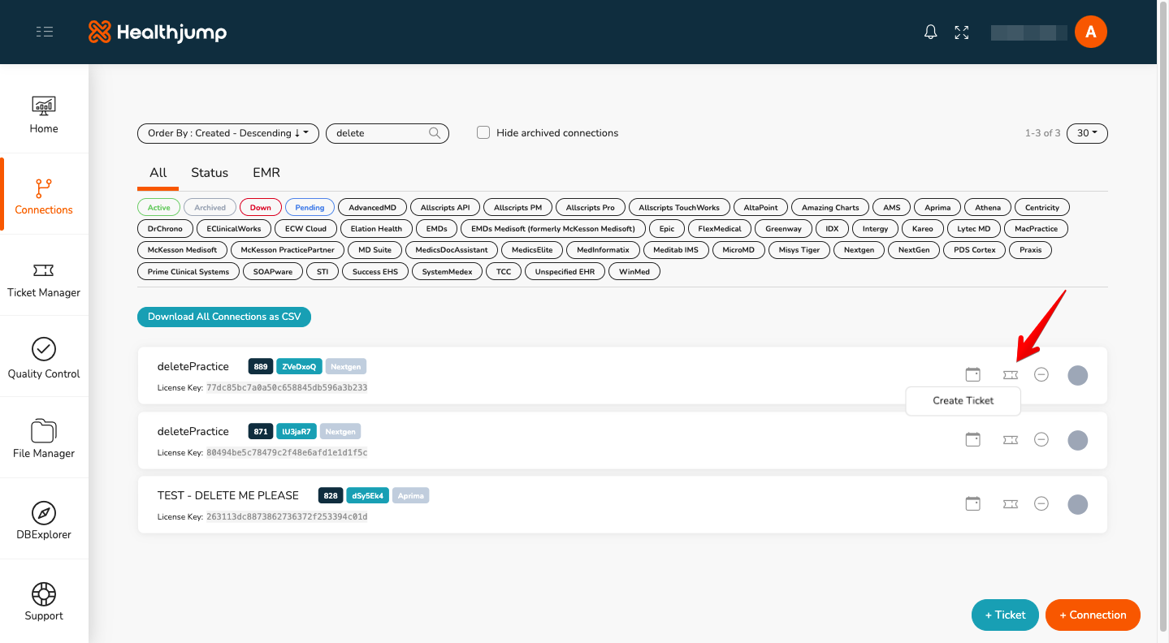Screen dimensions: 1169x643
Task: Open DBExplorer compass icon in sidebar
Action: tap(44, 512)
